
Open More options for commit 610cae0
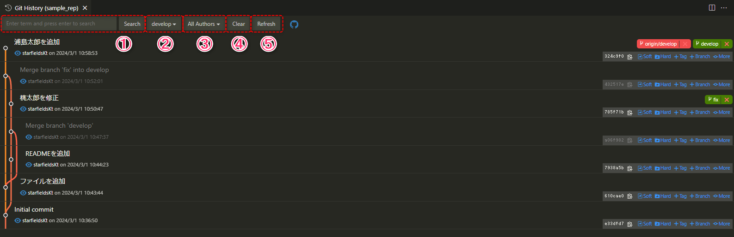(x=722, y=196)
